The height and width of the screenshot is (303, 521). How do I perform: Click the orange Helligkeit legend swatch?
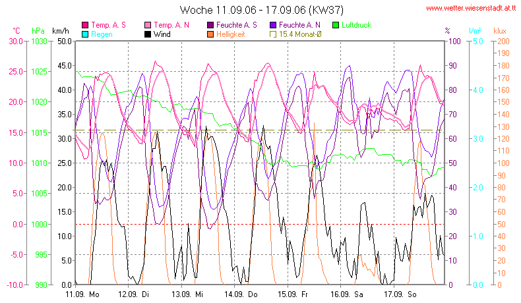[210, 34]
